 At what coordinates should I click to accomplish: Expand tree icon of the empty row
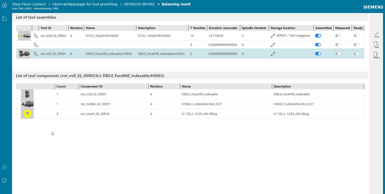click(x=36, y=45)
